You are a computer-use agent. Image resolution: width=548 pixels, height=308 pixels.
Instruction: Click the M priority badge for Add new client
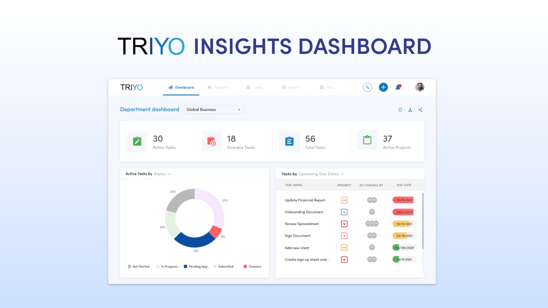pos(344,248)
